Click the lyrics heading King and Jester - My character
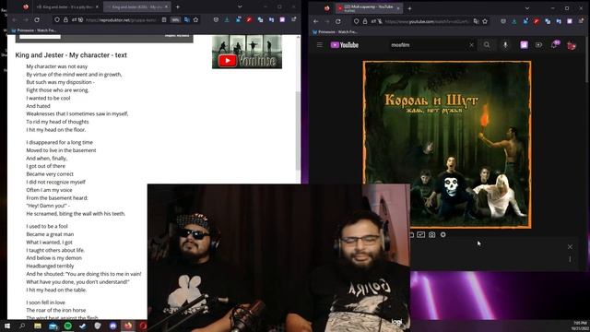The width and height of the screenshot is (590, 332). [71, 55]
